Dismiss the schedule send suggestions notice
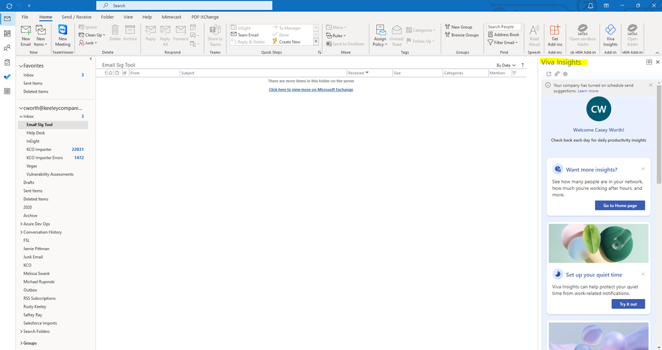The width and height of the screenshot is (662, 350). [x=650, y=85]
